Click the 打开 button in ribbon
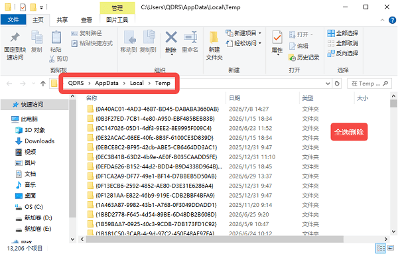 click(x=301, y=34)
